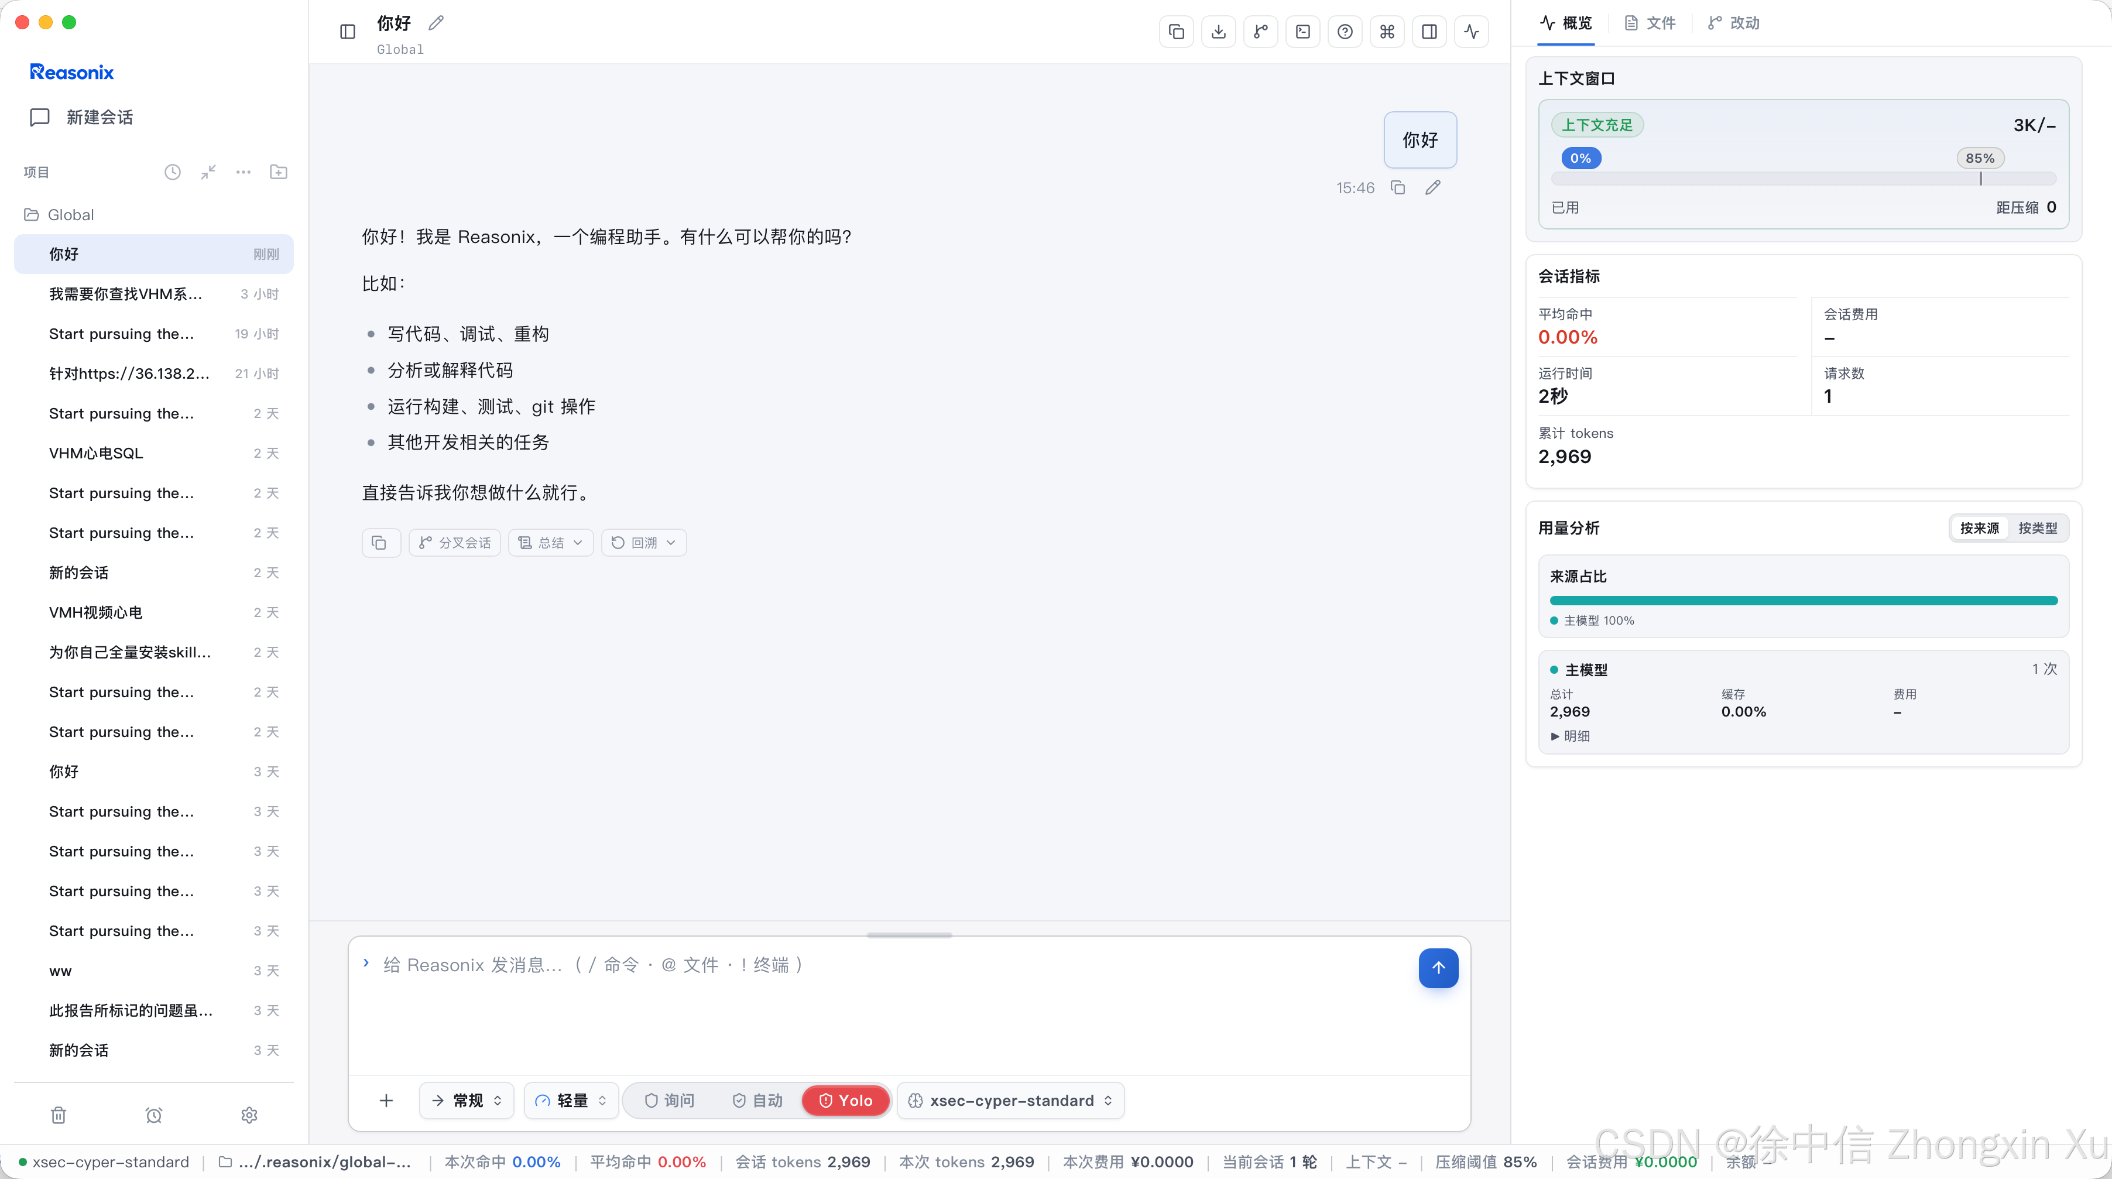Screen dimensions: 2112x1179
Task: Send the message with the blue arrow button
Action: click(1439, 968)
